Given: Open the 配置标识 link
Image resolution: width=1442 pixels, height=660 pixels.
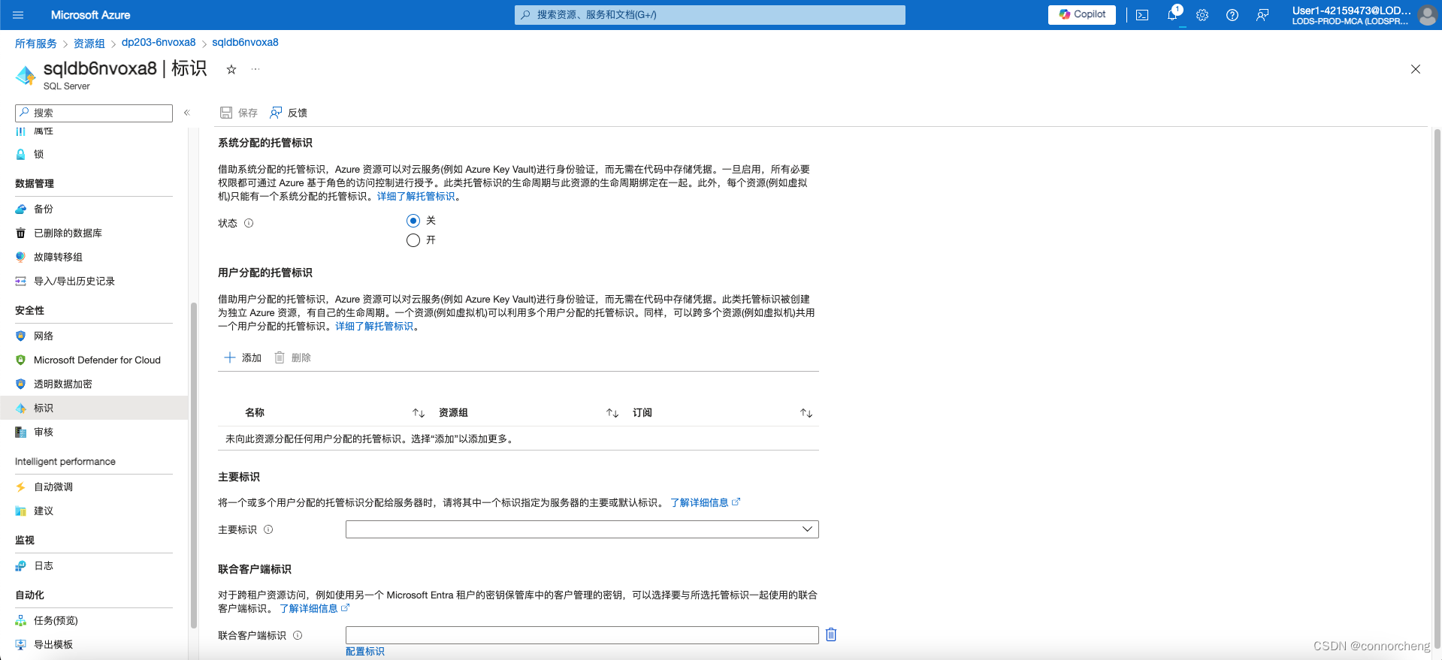Looking at the screenshot, I should 365,652.
